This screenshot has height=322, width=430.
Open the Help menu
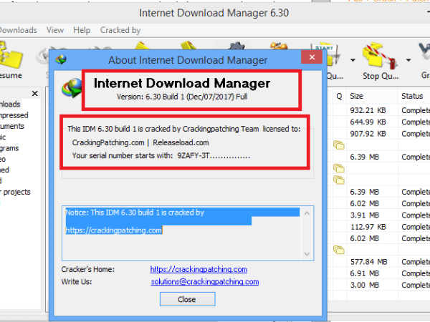(82, 30)
